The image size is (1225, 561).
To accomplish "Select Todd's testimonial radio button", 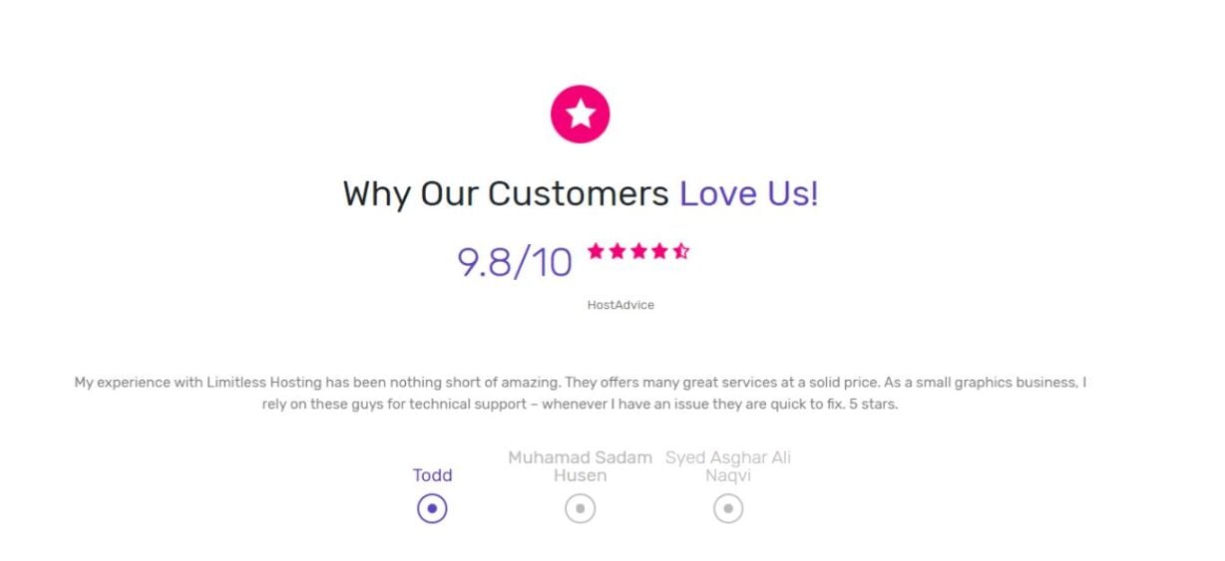I will pos(432,508).
